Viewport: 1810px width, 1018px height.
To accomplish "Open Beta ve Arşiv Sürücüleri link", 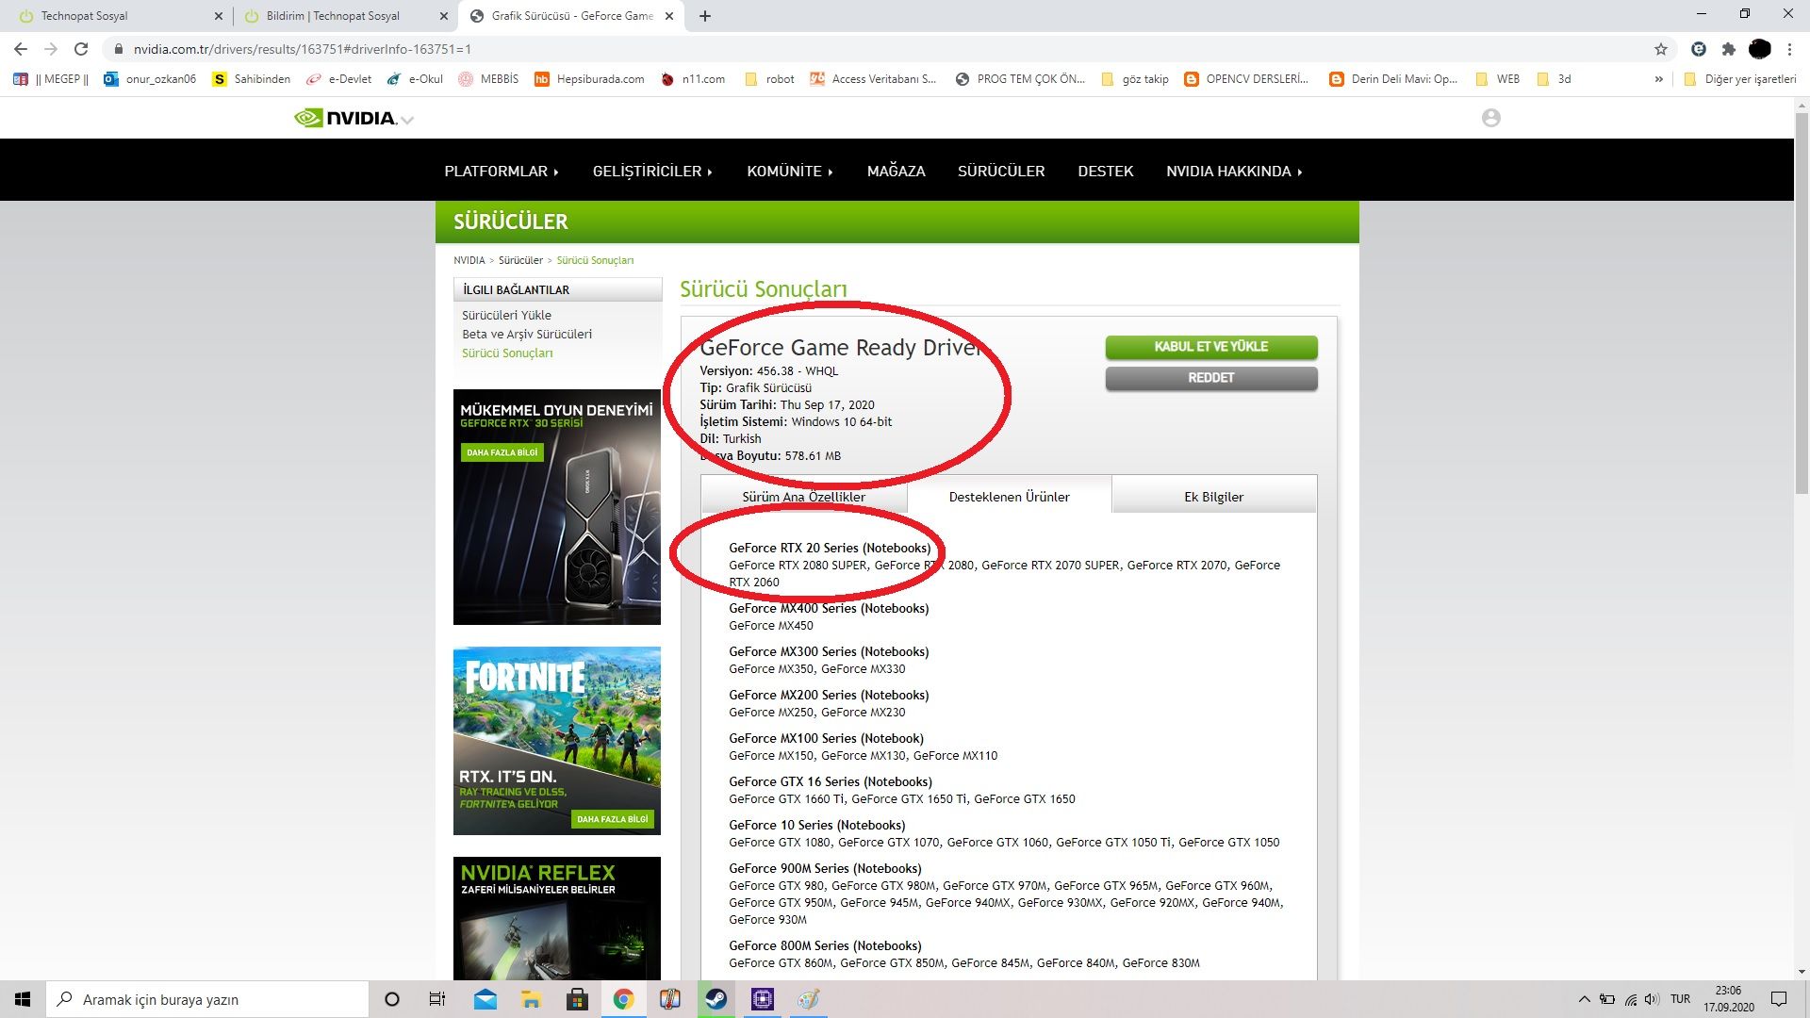I will point(526,334).
